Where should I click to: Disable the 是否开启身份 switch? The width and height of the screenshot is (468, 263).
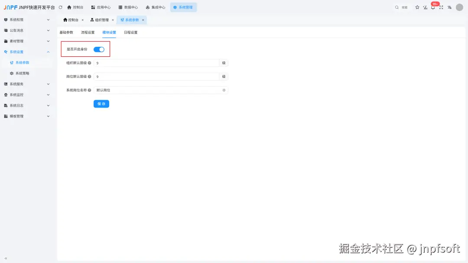click(x=100, y=49)
